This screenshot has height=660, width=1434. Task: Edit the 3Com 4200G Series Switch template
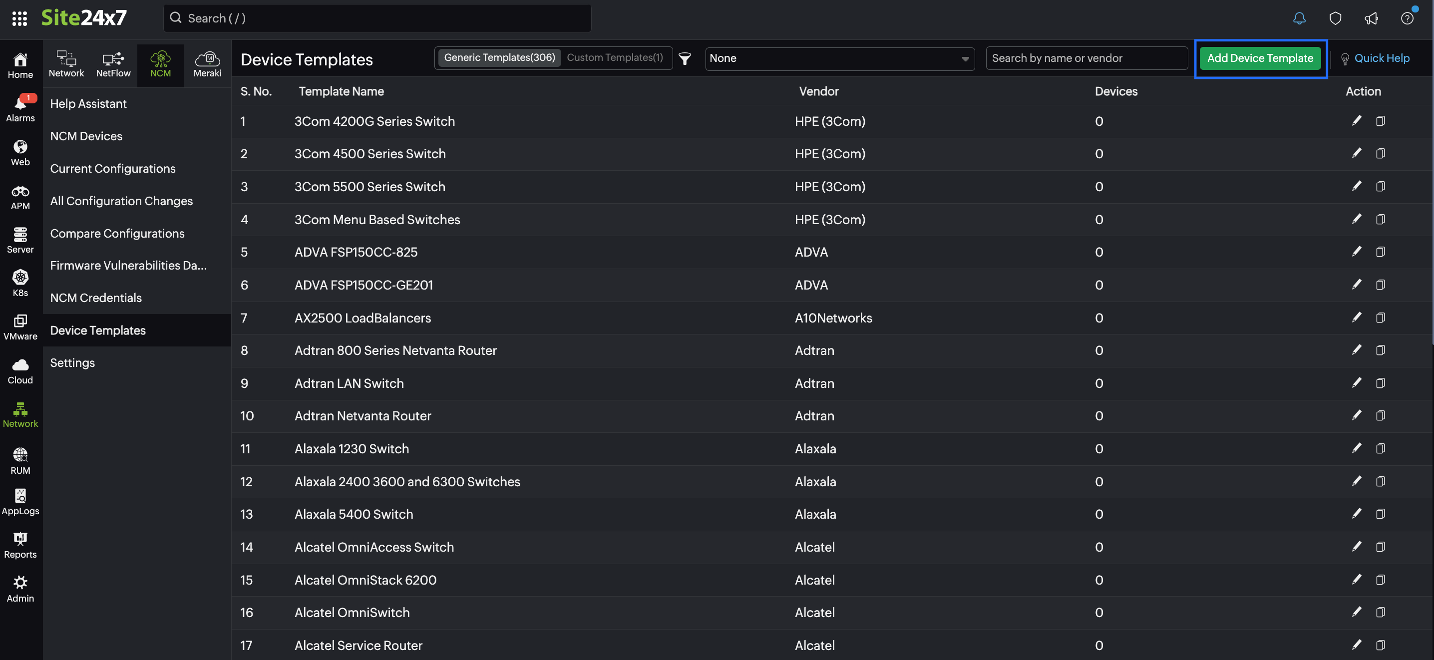1357,121
